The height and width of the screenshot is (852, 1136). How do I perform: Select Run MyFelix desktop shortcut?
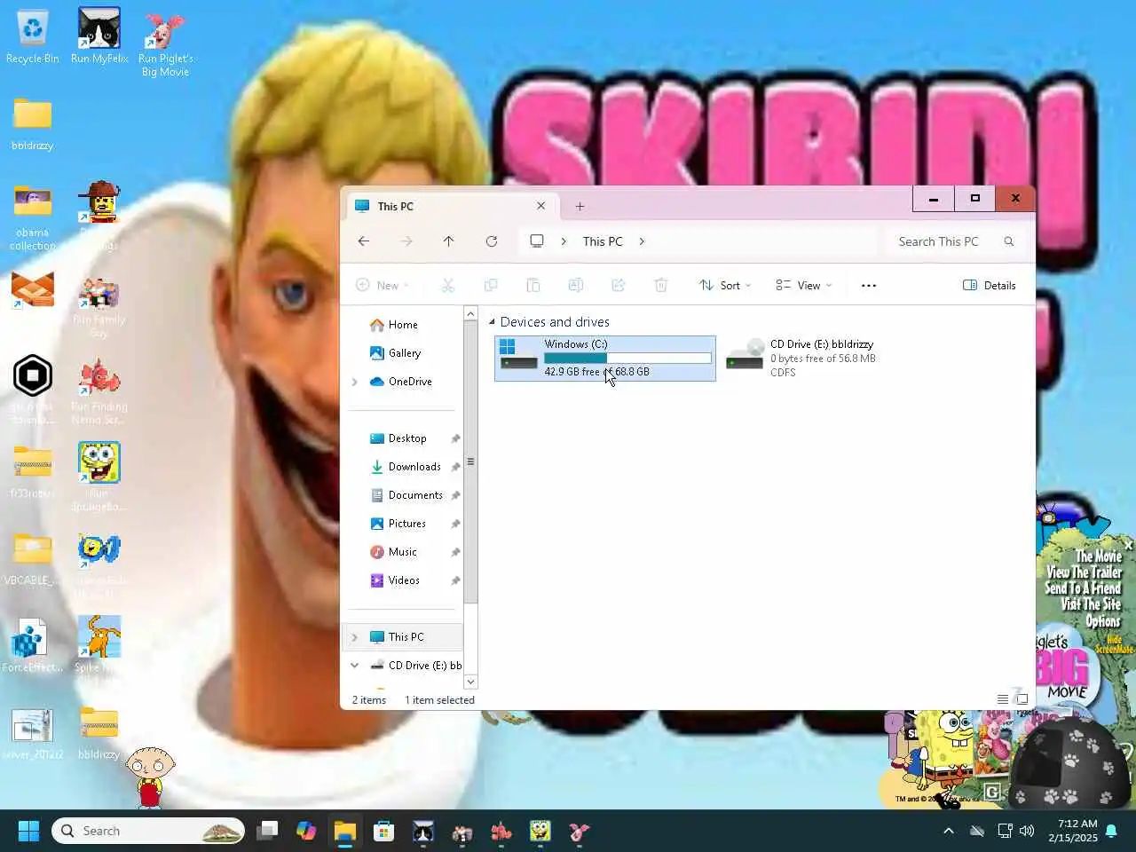99,37
